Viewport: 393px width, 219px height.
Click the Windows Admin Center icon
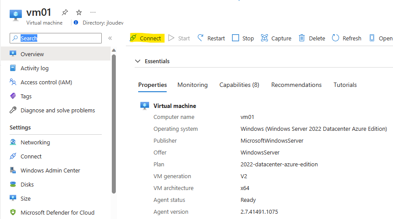click(x=13, y=170)
